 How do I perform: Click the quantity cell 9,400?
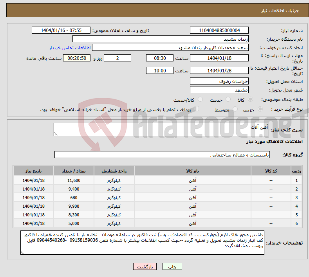pos(74,189)
